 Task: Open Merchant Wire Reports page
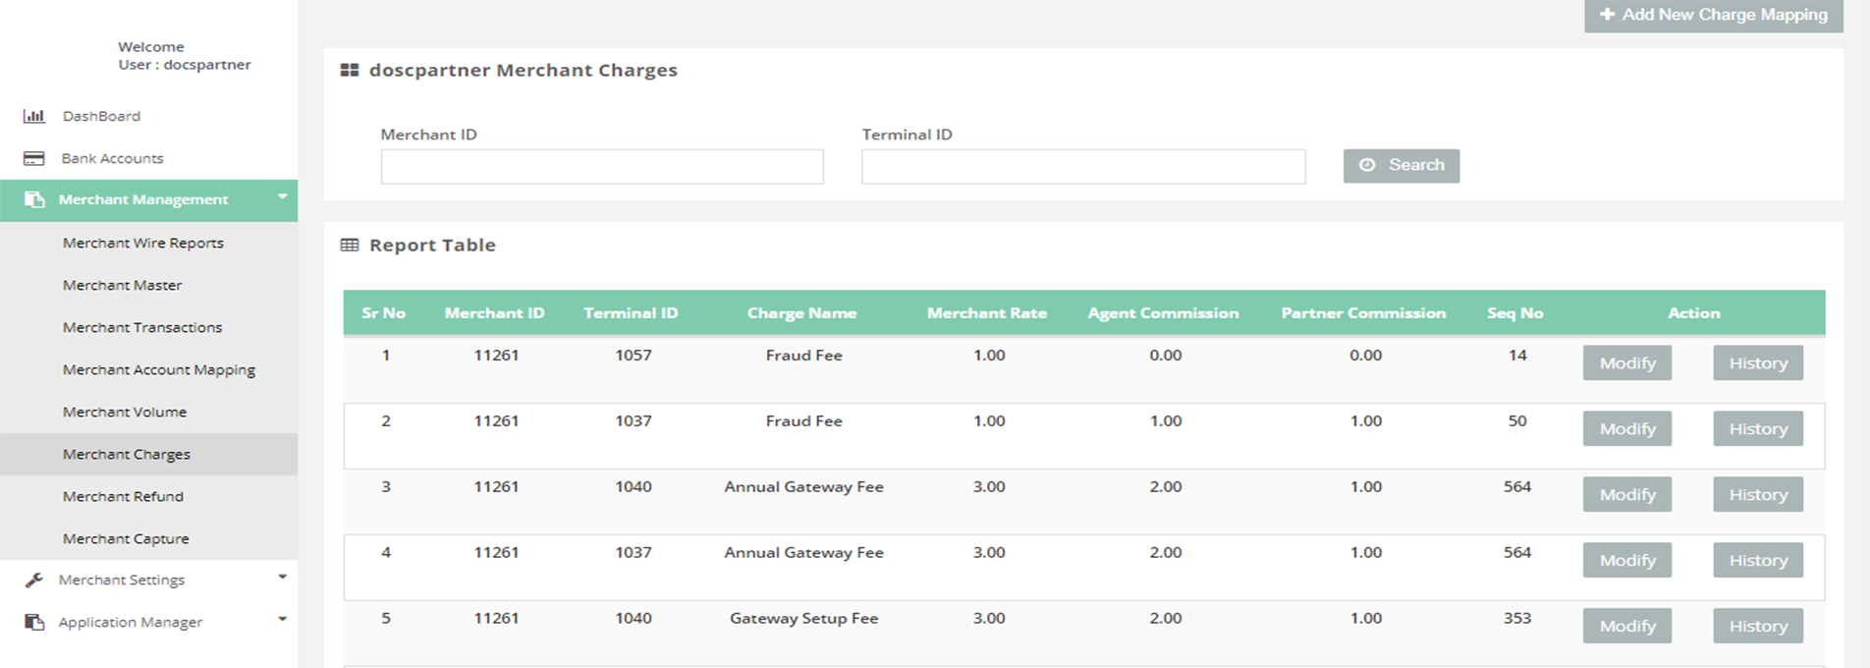143,243
